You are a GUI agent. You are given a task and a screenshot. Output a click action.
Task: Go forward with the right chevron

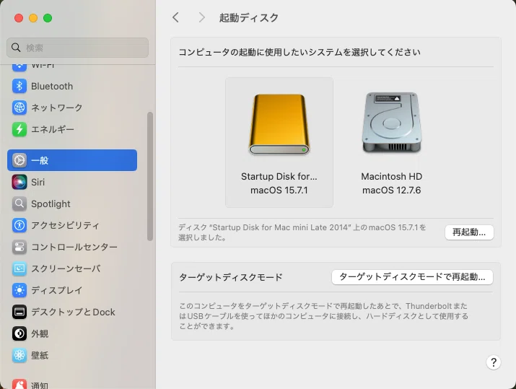pyautogui.click(x=202, y=17)
